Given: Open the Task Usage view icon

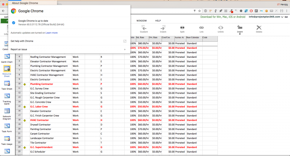Looking at the screenshot, I should (7, 138).
